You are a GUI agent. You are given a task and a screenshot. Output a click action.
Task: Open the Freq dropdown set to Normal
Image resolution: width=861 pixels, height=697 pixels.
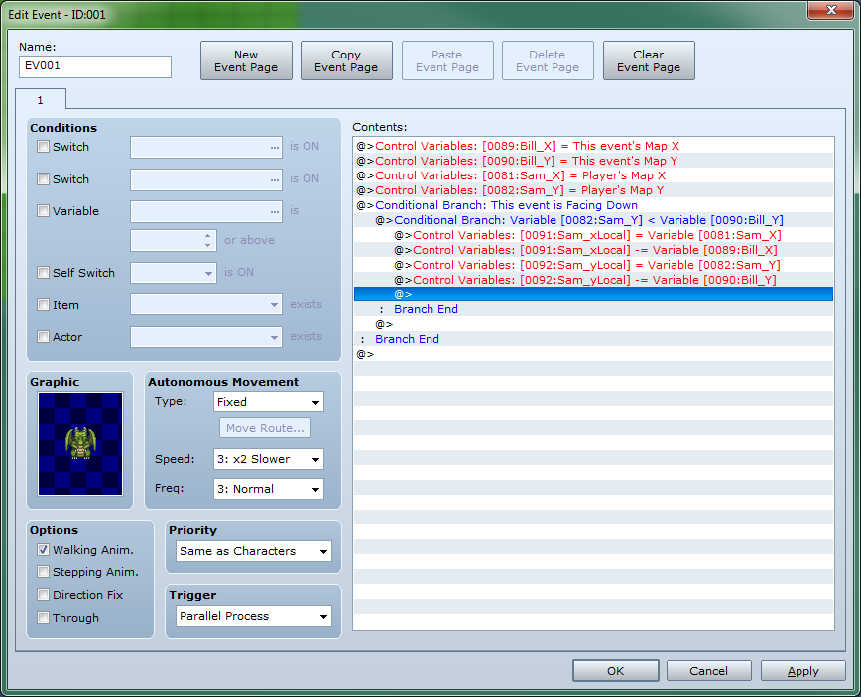[269, 489]
